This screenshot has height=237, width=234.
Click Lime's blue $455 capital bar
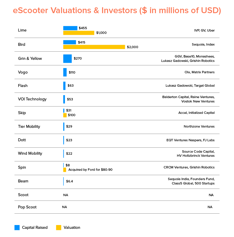pyautogui.click(x=70, y=28)
